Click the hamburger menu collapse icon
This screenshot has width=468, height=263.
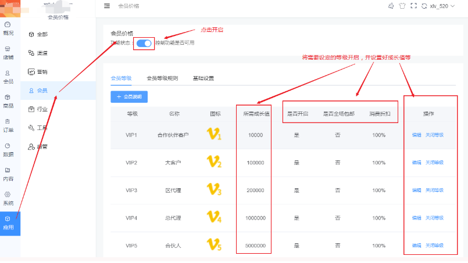point(107,6)
